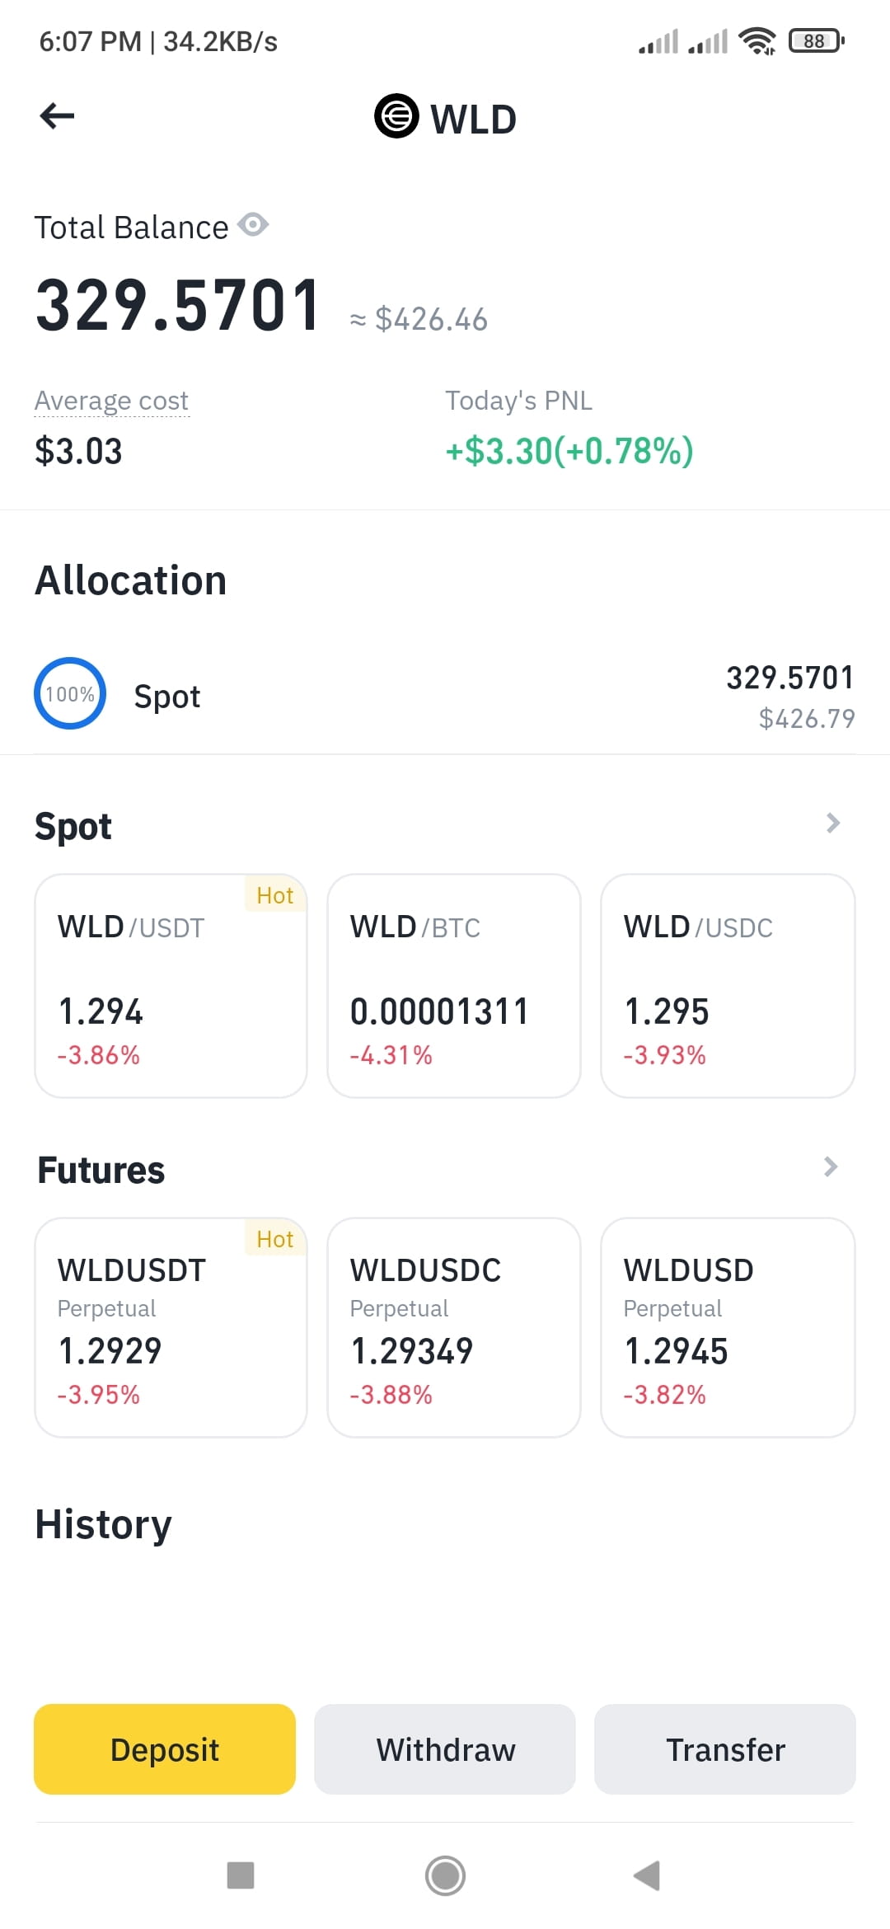The height and width of the screenshot is (1929, 890).
Task: Open the WLD/USDT spot pair card
Action: [171, 986]
